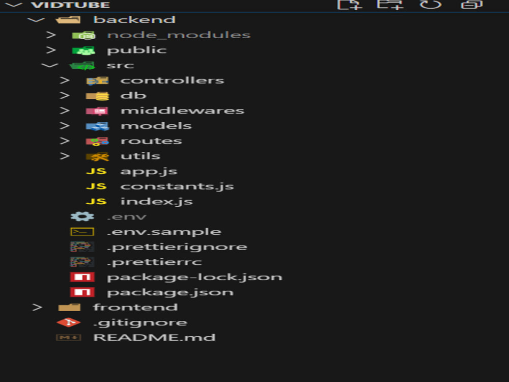Refresh the explorer with the refresh icon
509x382 pixels.
point(431,4)
